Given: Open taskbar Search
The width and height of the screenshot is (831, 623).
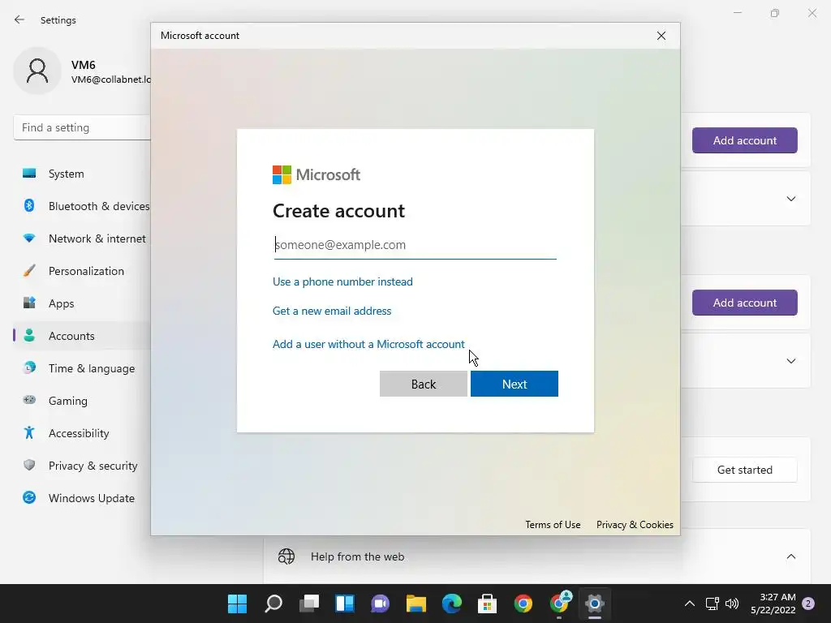Looking at the screenshot, I should (273, 604).
